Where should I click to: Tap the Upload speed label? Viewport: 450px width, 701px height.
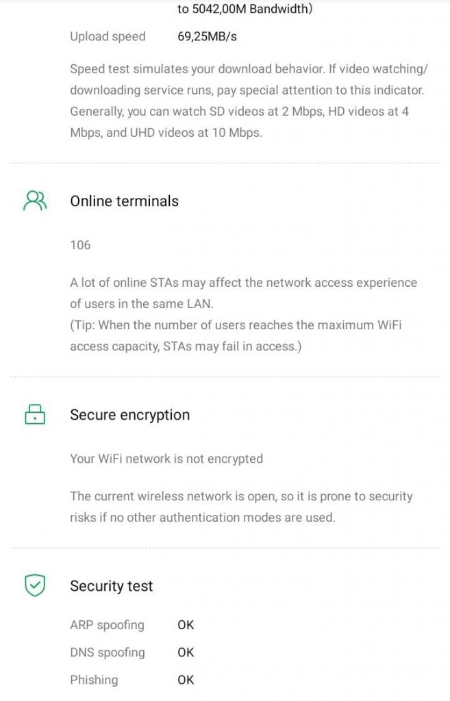click(x=108, y=36)
